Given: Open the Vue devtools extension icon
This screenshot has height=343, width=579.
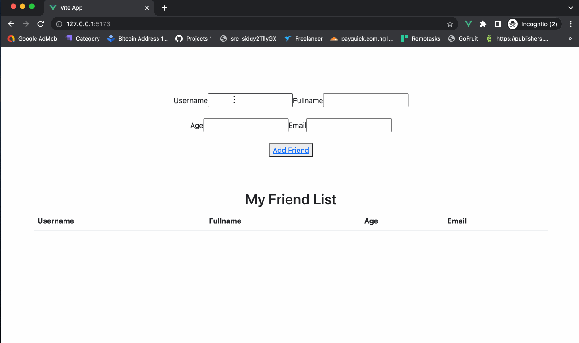Looking at the screenshot, I should click(x=468, y=24).
